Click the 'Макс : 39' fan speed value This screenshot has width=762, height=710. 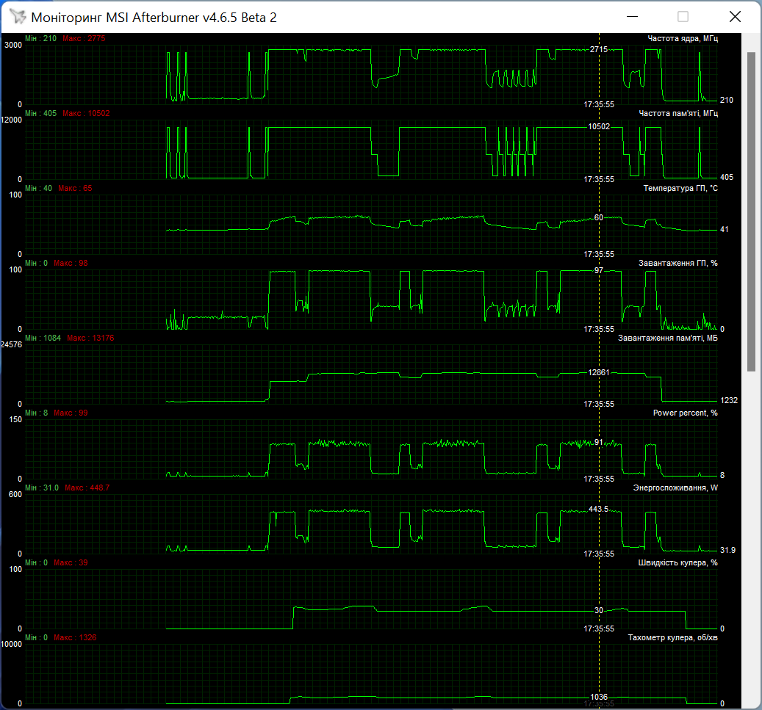(x=71, y=562)
